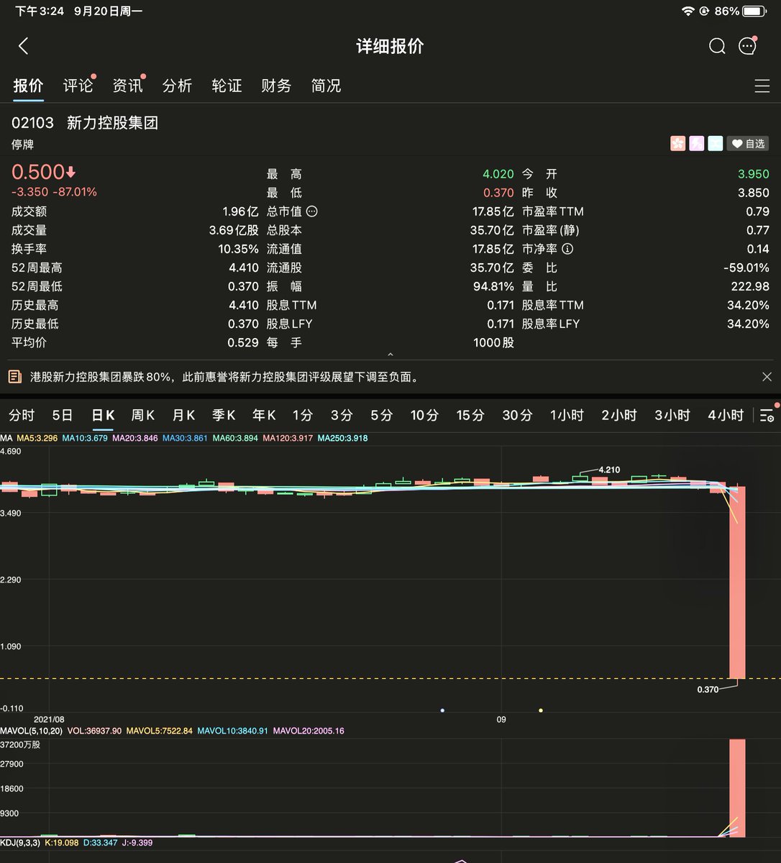Tap the MAVOL(5,10,20) volume indicator label
This screenshot has width=781, height=863.
point(31,731)
